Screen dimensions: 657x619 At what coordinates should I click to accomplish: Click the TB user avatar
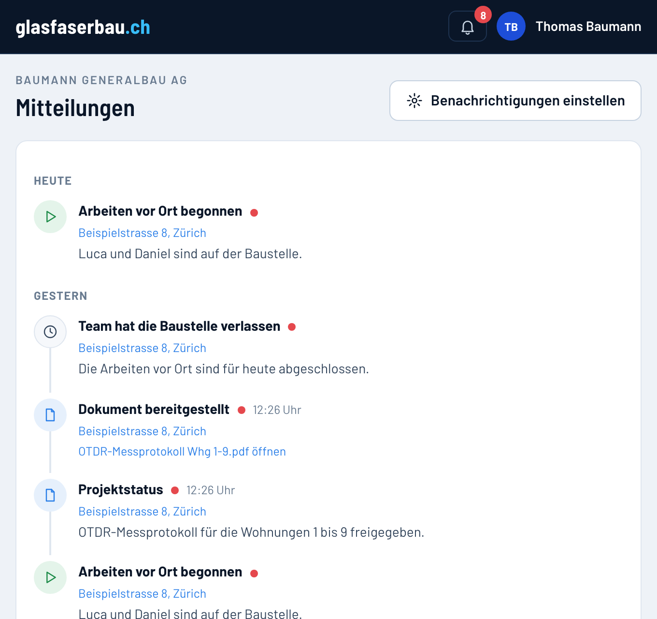tap(511, 26)
